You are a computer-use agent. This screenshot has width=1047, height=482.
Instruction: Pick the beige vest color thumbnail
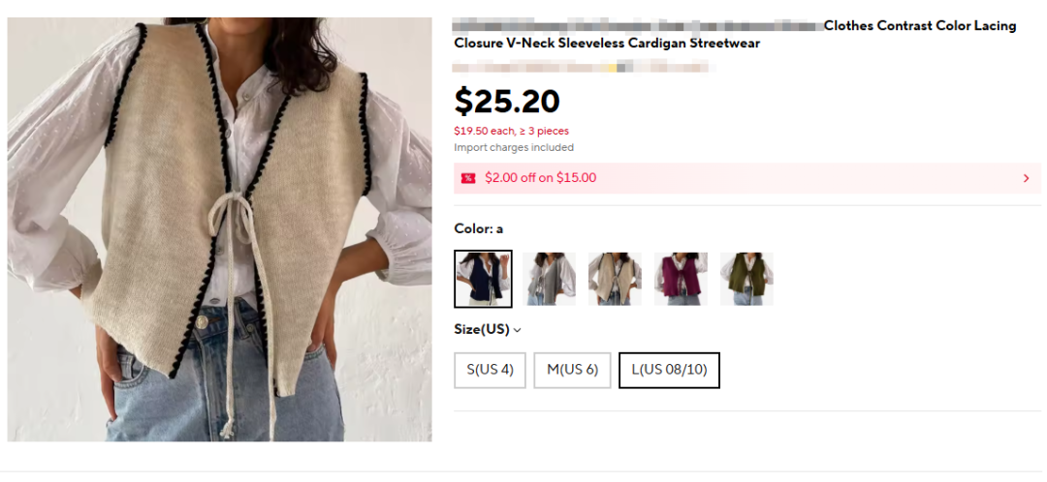coord(615,279)
